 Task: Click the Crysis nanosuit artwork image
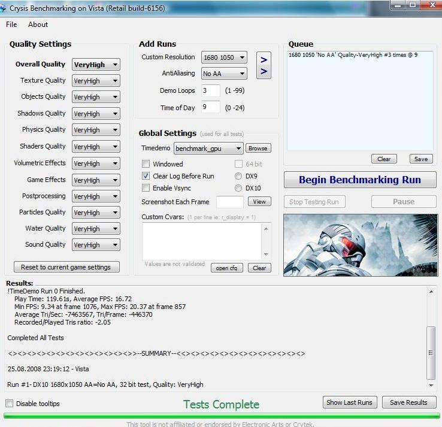[361, 245]
